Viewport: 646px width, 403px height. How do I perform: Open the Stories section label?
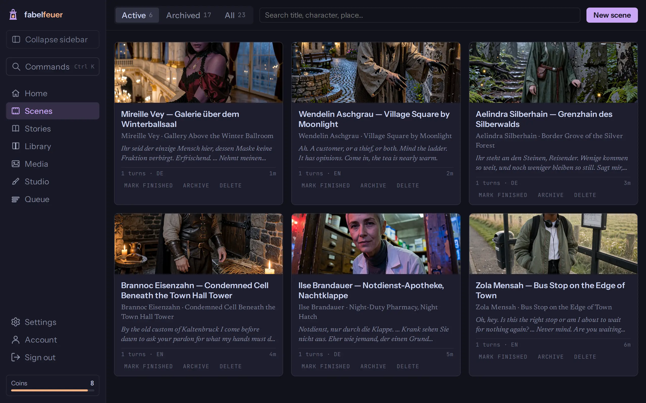38,129
